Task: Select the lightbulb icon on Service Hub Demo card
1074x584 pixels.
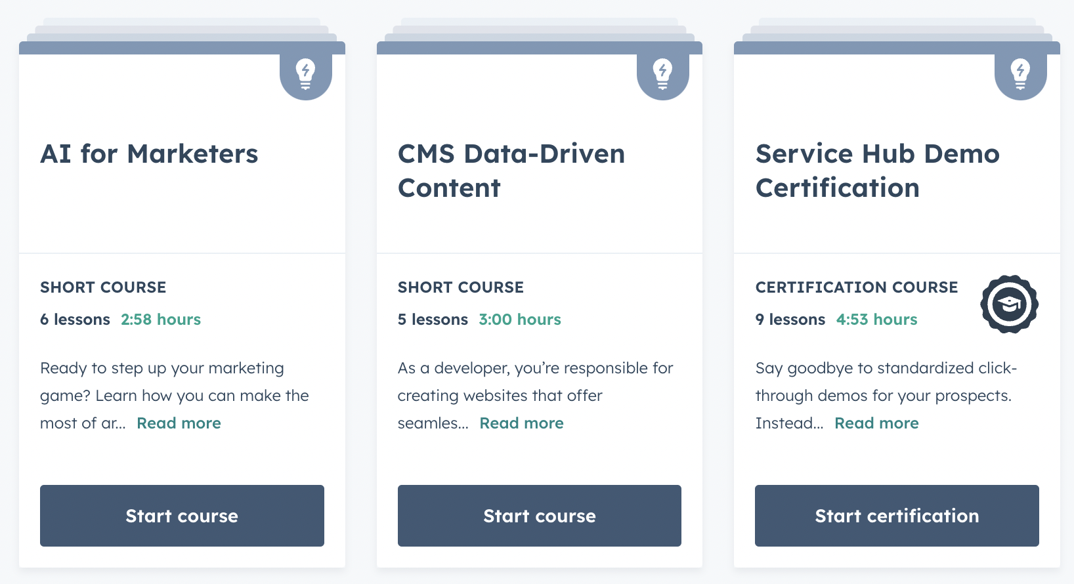Action: [x=1020, y=73]
